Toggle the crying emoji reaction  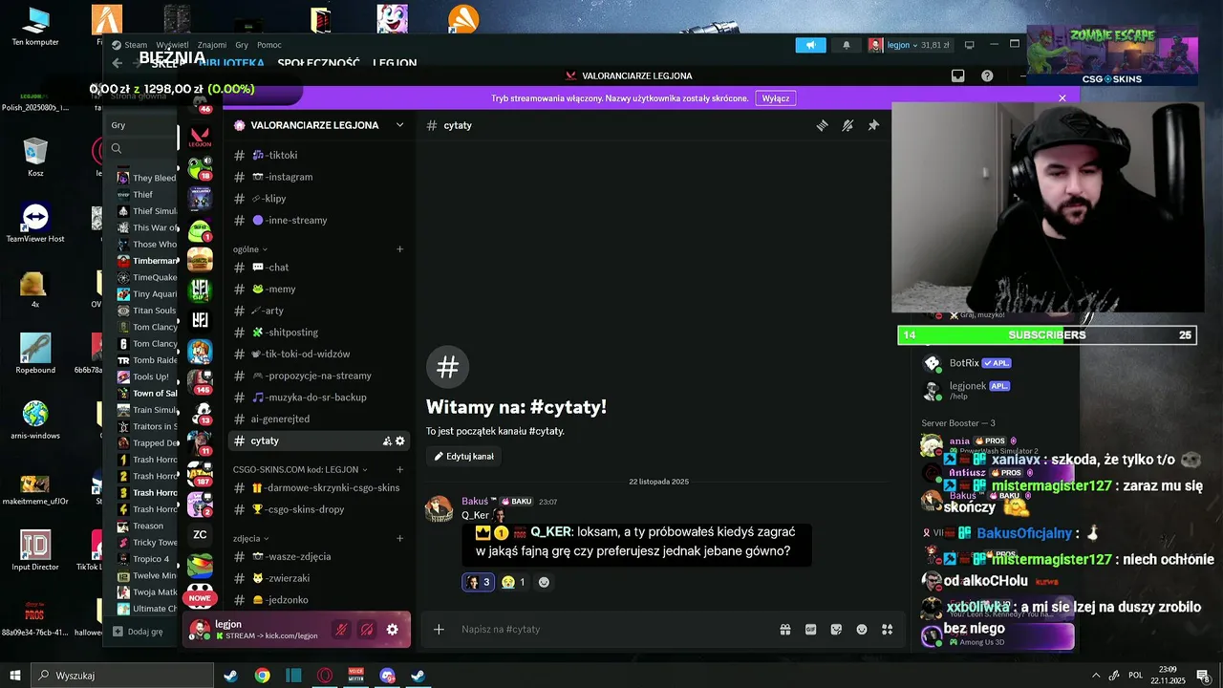point(514,582)
